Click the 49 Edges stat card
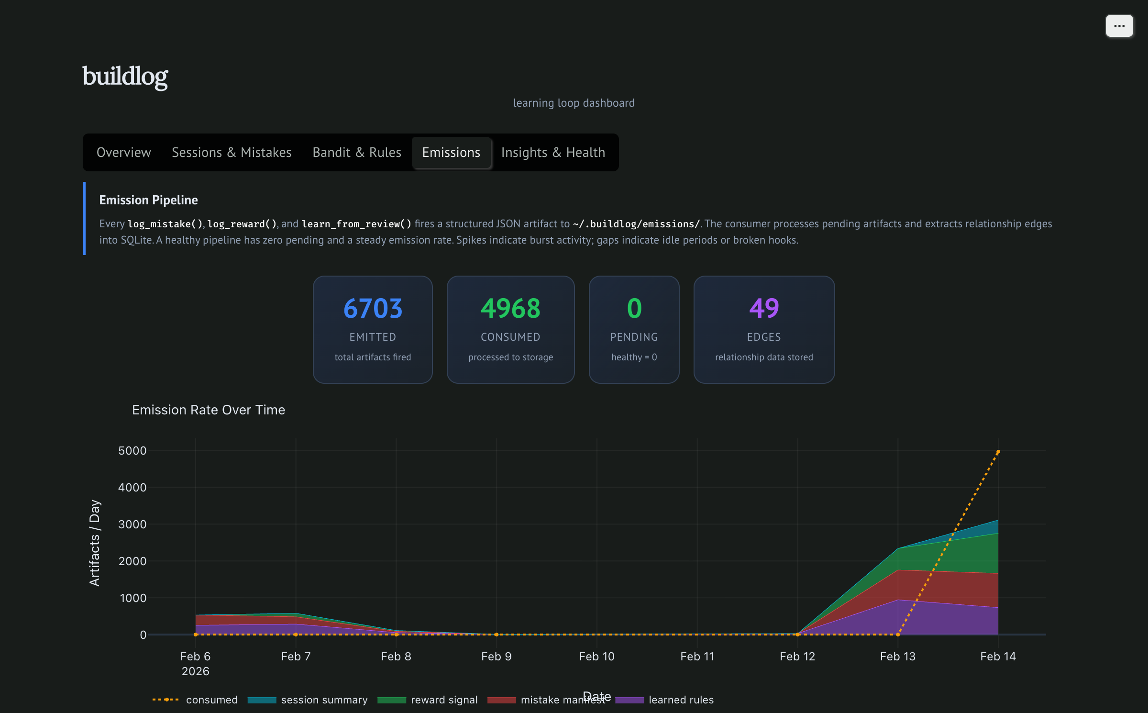This screenshot has width=1148, height=713. [x=764, y=329]
